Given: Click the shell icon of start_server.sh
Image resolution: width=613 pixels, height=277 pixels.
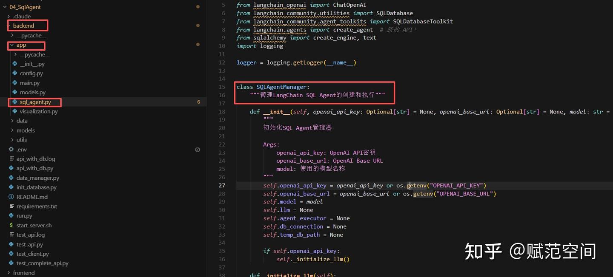Looking at the screenshot, I should click(x=11, y=225).
